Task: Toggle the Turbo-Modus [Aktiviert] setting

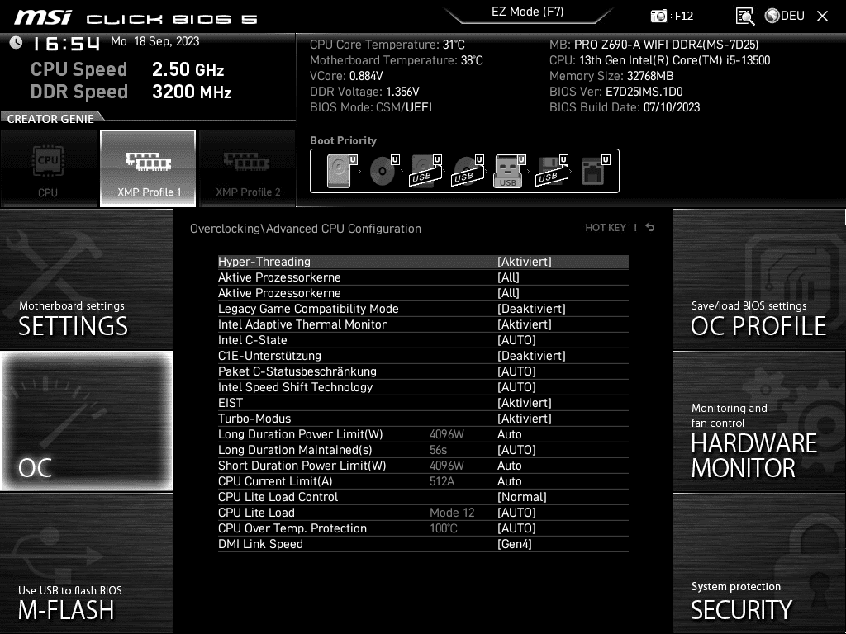Action: [x=423, y=418]
